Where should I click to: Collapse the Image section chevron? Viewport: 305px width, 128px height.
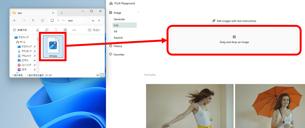point(138,13)
